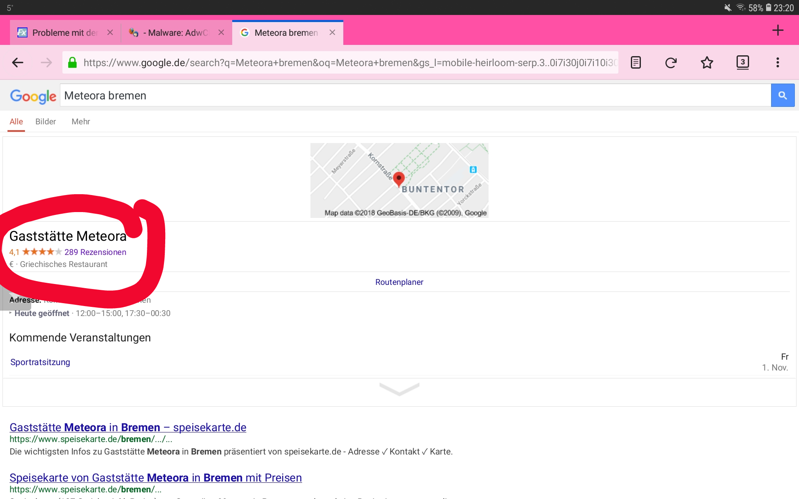Open the 'Mehr' search options

coord(81,121)
